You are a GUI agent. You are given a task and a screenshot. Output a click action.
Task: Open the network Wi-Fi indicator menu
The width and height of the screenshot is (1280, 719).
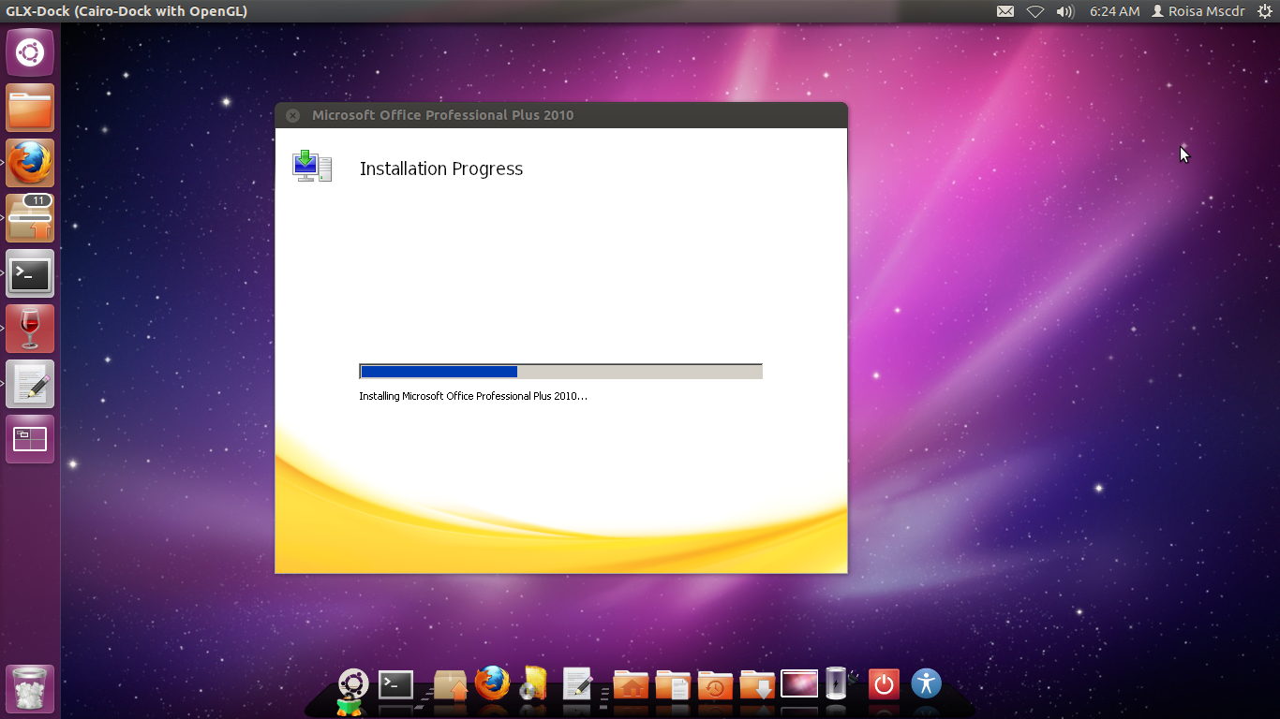pos(1034,11)
